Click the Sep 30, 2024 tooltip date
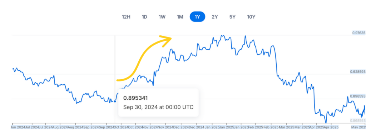Image resolution: width=366 pixels, height=134 pixels. pos(158,108)
